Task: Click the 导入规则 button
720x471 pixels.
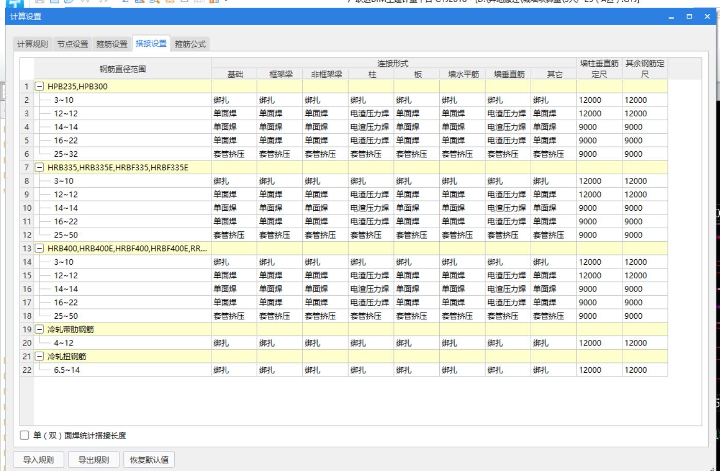Action: (x=39, y=460)
